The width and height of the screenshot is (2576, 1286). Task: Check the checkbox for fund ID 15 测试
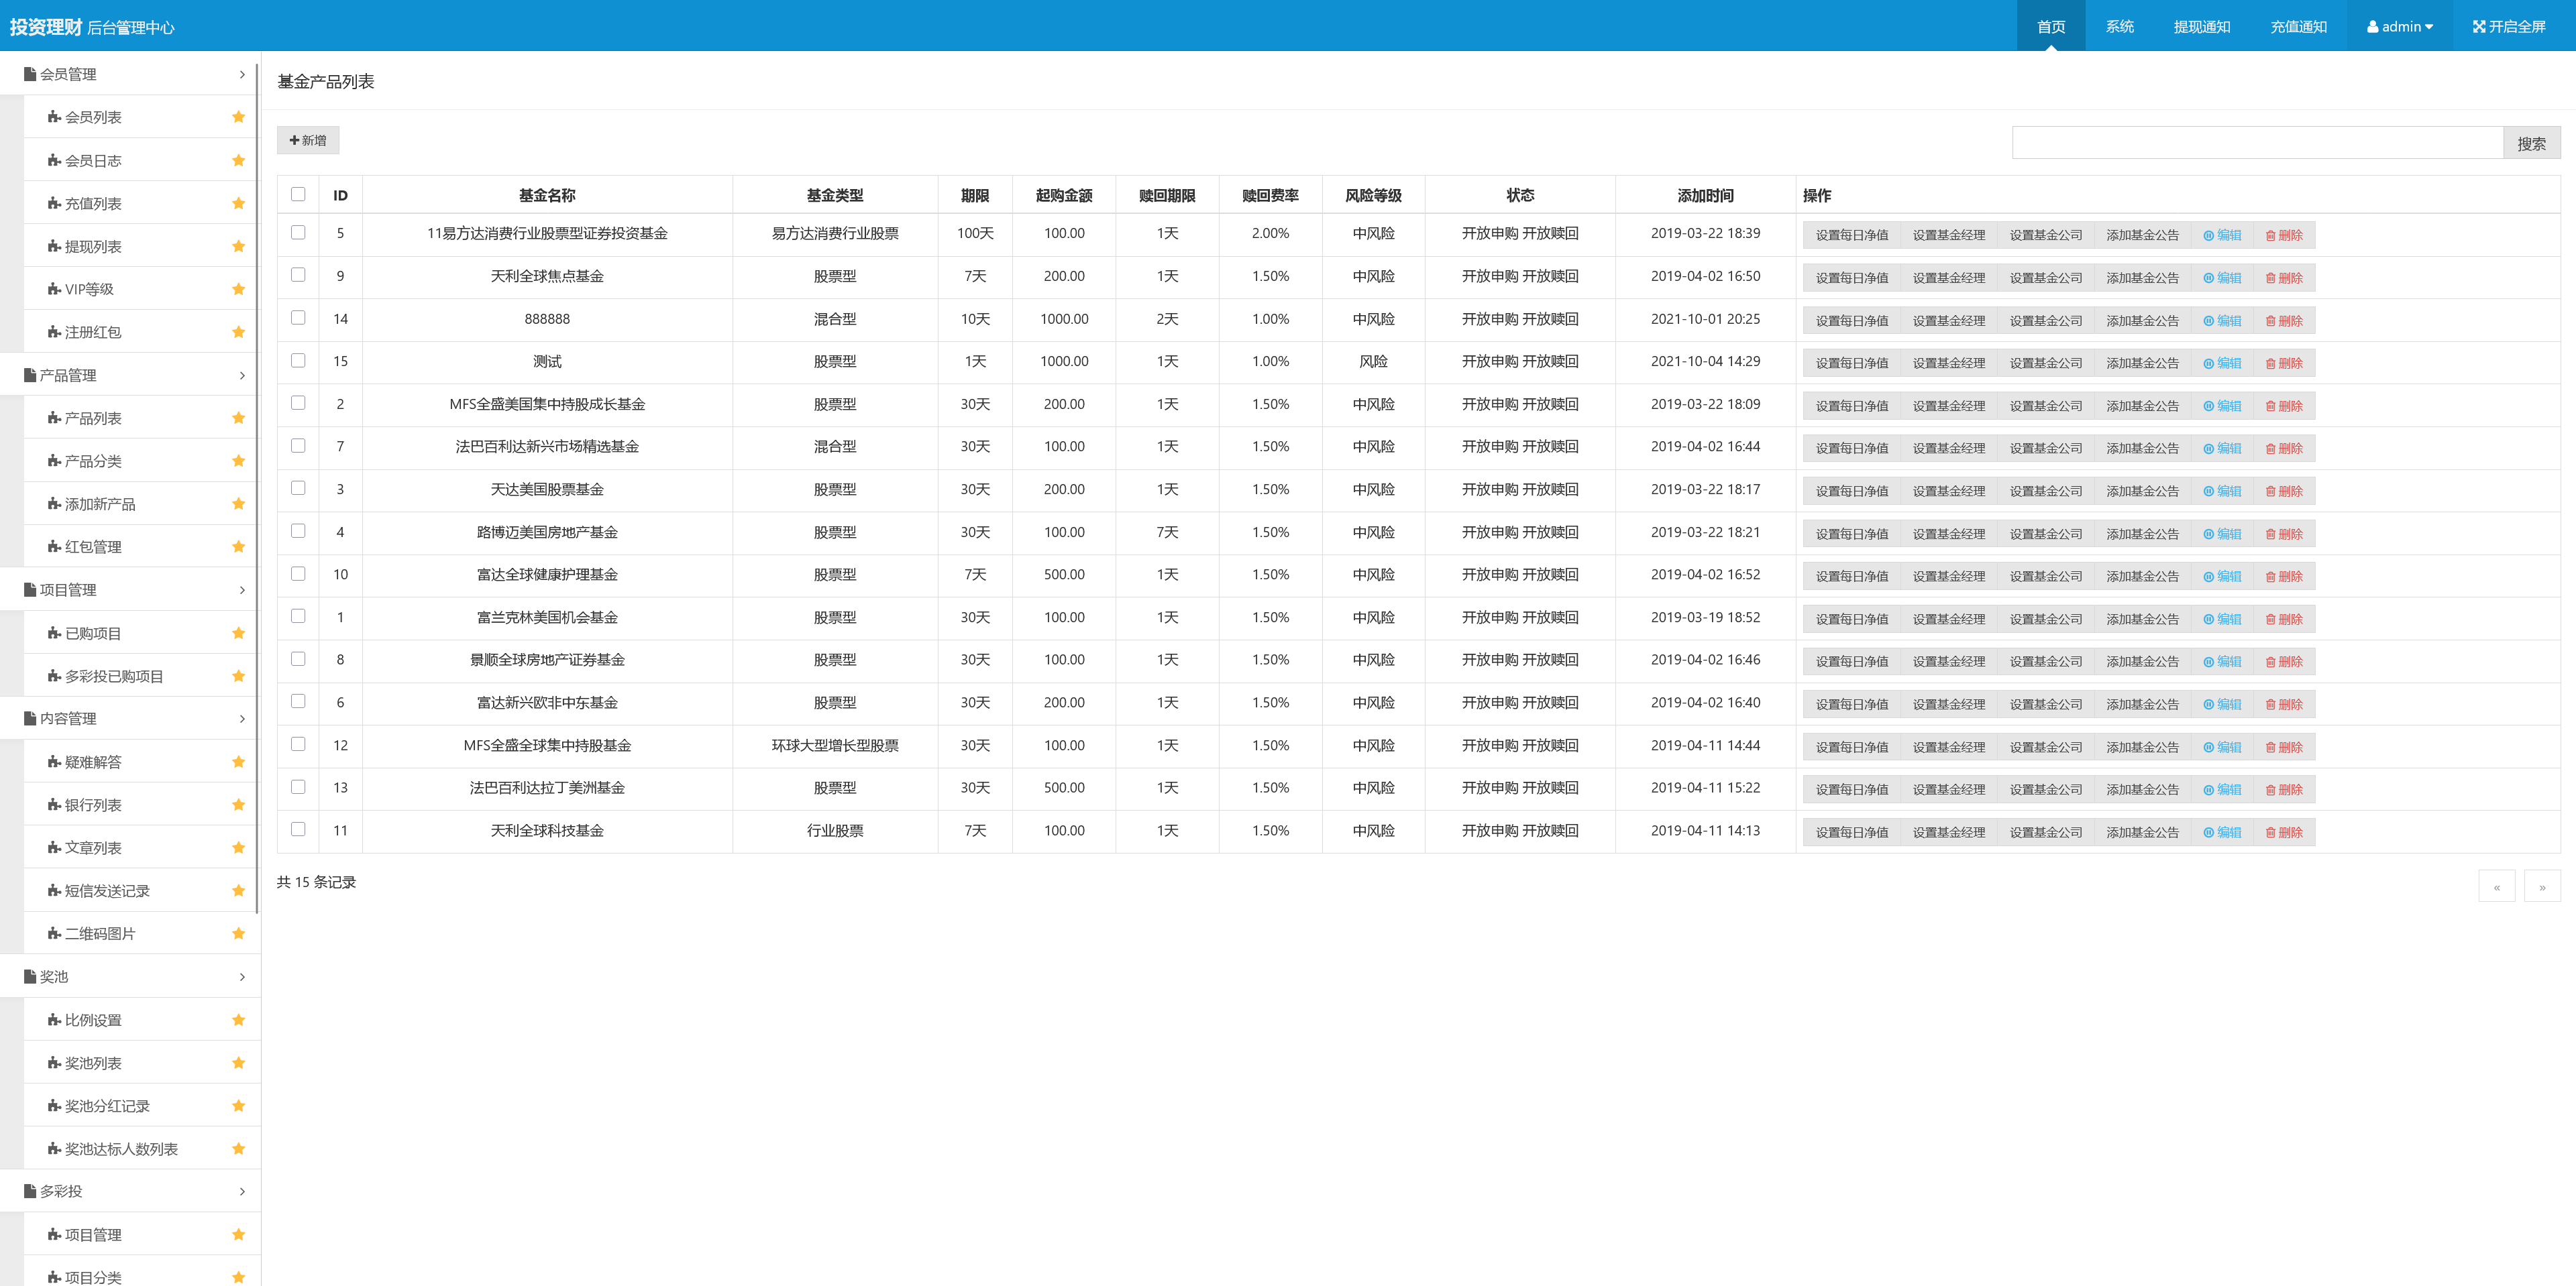pyautogui.click(x=298, y=361)
